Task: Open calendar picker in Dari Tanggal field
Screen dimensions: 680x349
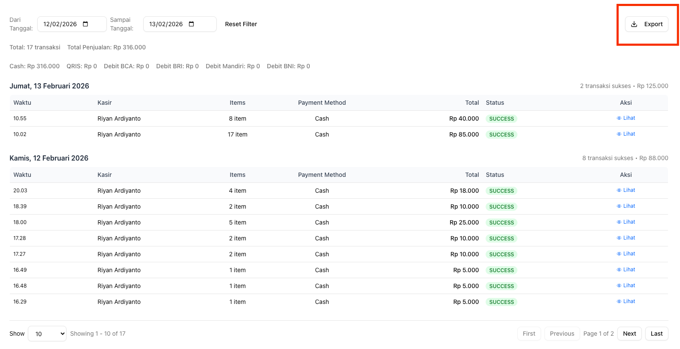Action: point(85,24)
